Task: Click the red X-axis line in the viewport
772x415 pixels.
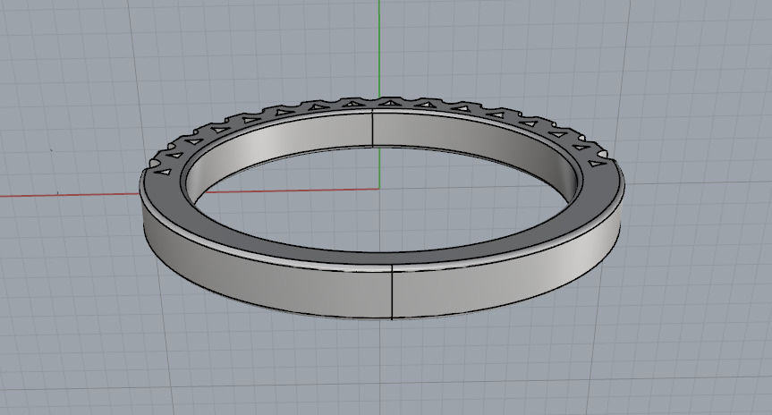Action: (x=69, y=195)
